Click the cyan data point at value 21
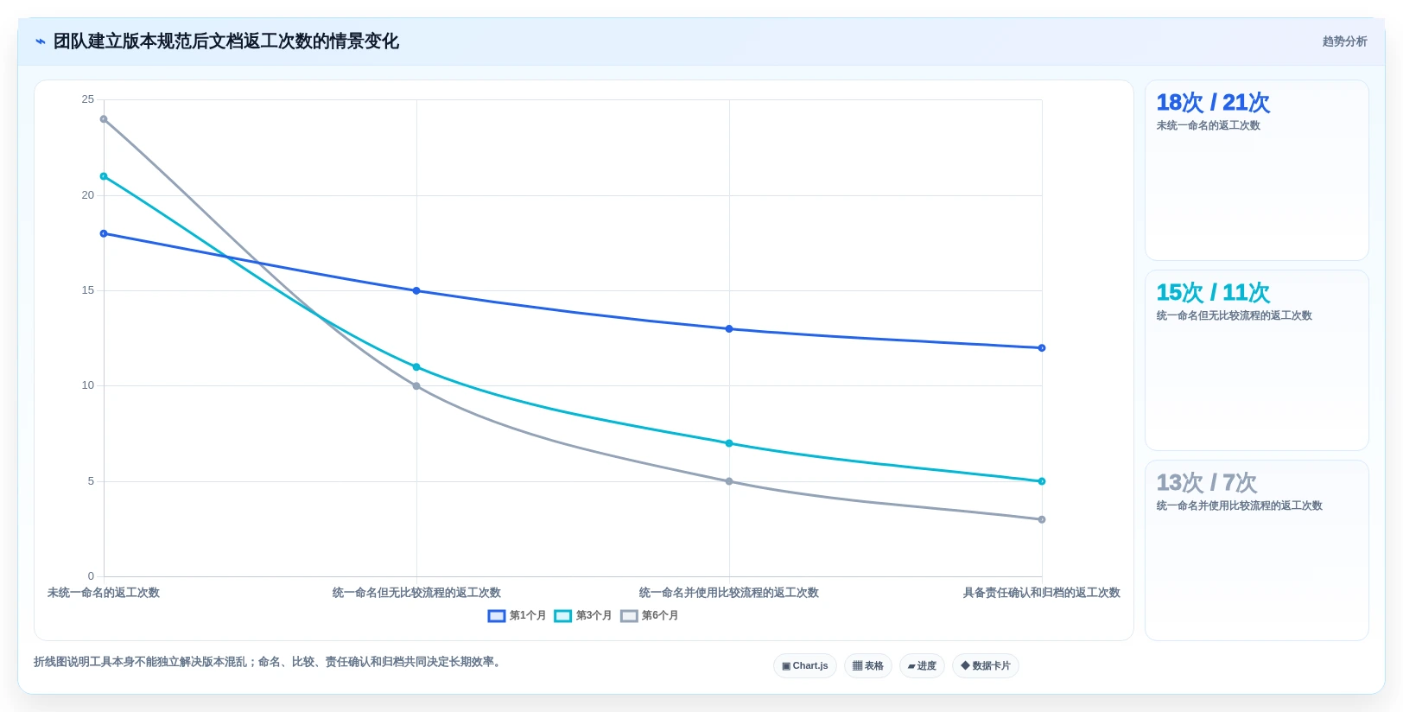The image size is (1403, 712). (x=104, y=176)
